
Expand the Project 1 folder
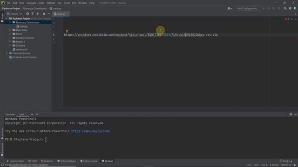(10, 42)
